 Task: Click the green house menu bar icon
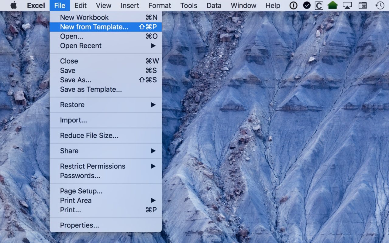pyautogui.click(x=333, y=5)
